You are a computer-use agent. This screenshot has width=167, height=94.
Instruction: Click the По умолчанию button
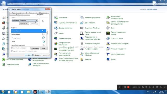pos(35,48)
